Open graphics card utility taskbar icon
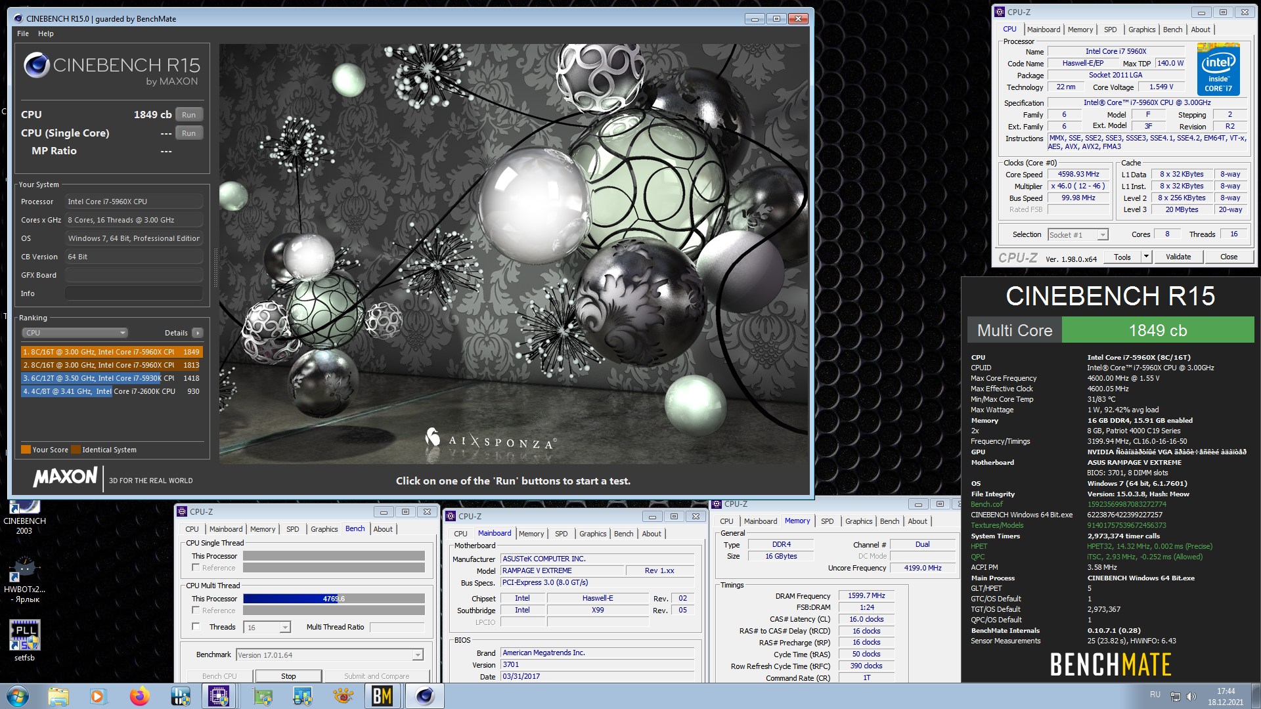This screenshot has height=709, width=1261. [263, 696]
